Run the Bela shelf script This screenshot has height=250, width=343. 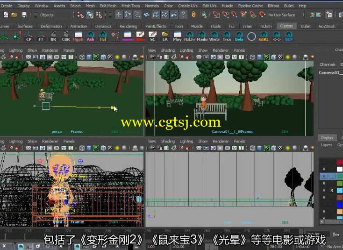pos(239,36)
